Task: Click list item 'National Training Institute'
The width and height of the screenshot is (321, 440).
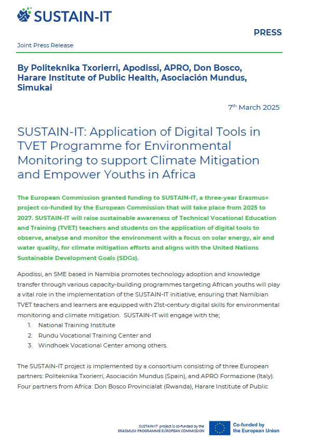Action: (77, 325)
